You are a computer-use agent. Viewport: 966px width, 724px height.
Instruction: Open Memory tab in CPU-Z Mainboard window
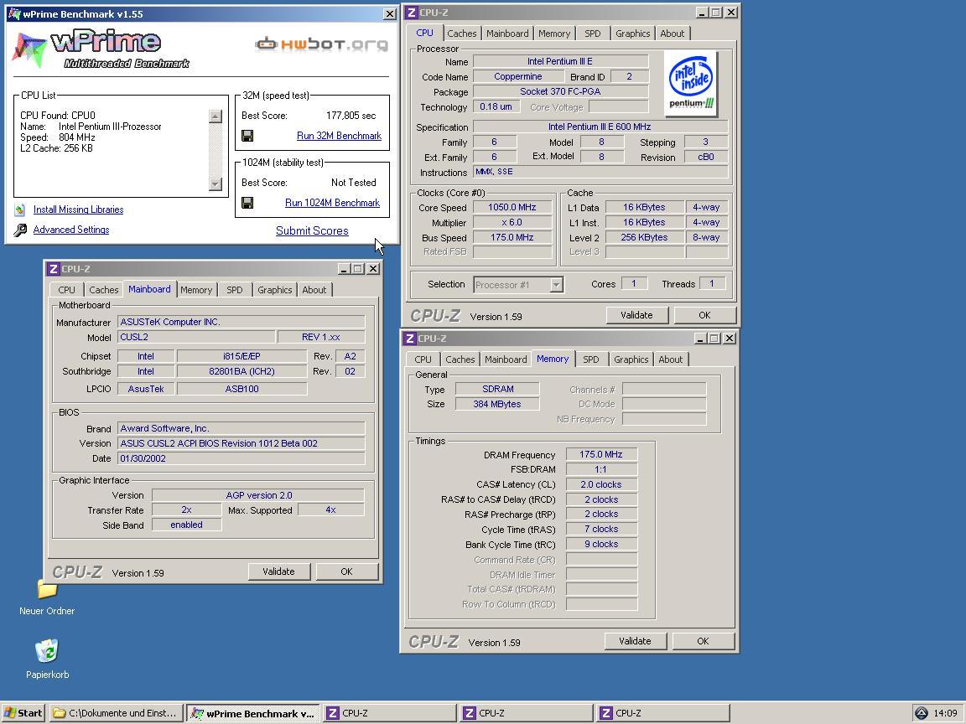pyautogui.click(x=196, y=290)
